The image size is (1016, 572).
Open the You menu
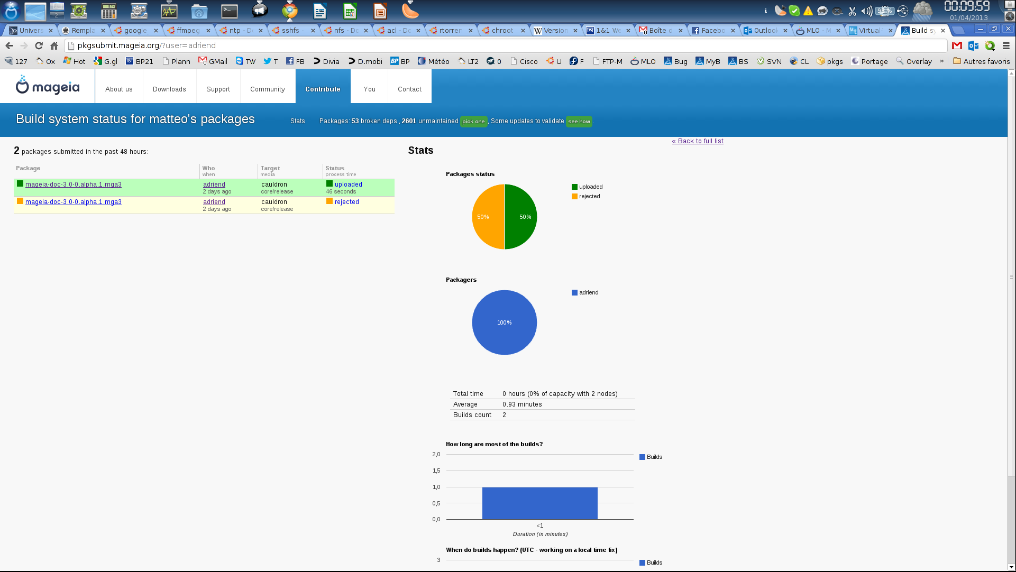tap(370, 89)
